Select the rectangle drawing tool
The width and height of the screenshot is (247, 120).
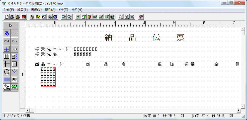14,64
